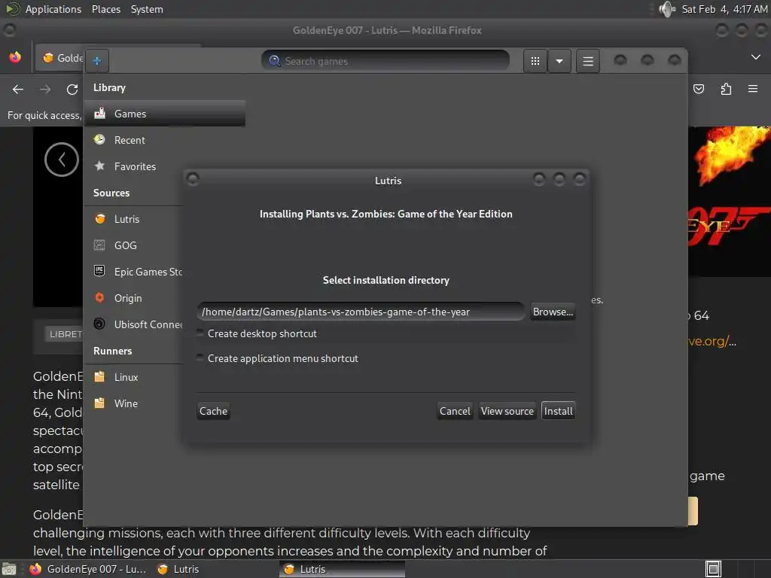Open the Applications menu
771x578 pixels.
tap(53, 9)
